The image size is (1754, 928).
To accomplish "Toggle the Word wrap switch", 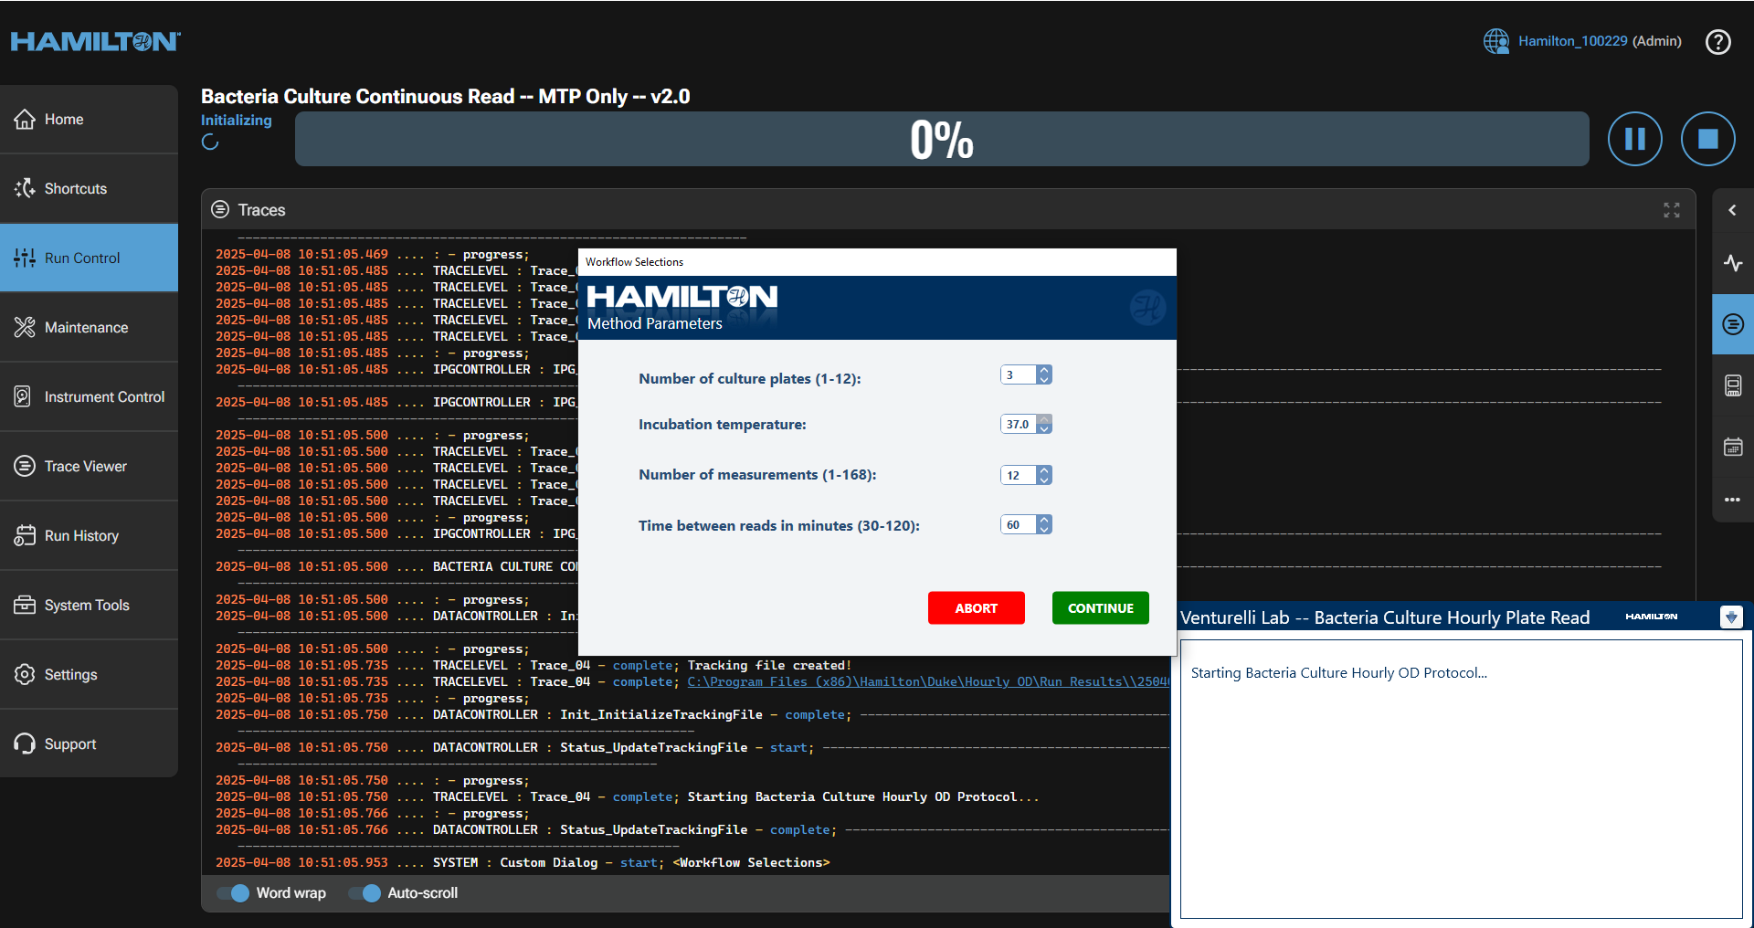I will 234,893.
